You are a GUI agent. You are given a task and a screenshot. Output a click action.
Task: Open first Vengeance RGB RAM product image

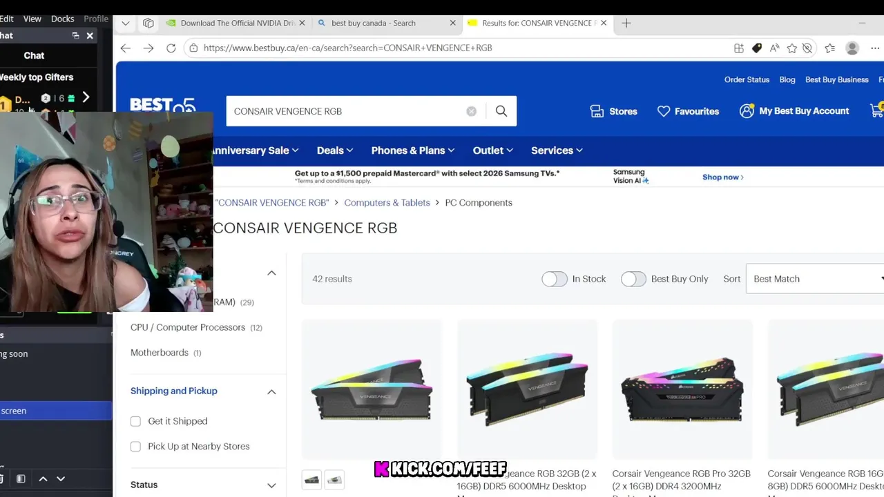[372, 389]
